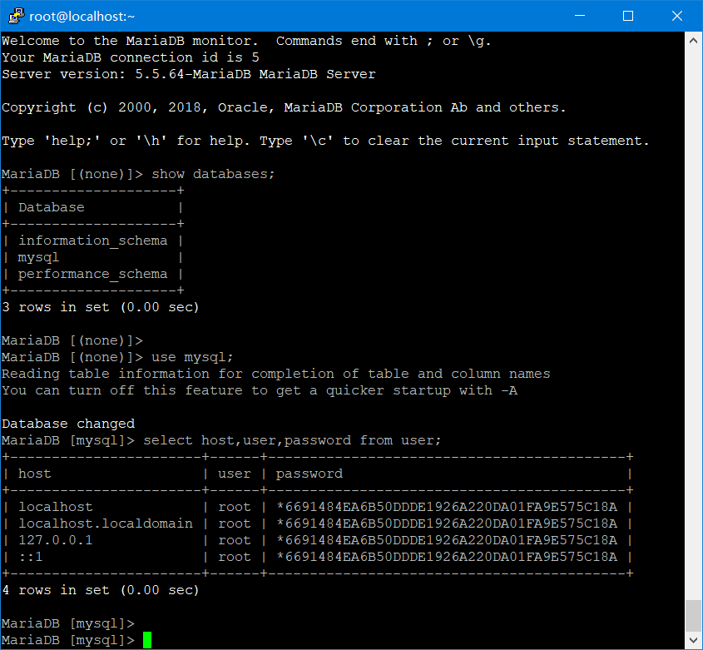Click the root user in the ::1 row

[235, 557]
